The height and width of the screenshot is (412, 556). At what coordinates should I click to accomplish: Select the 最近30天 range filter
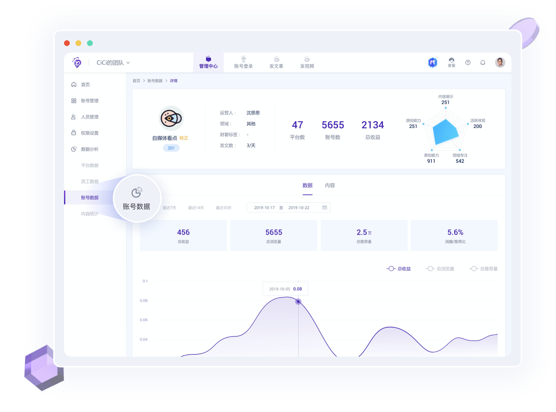[x=224, y=208]
